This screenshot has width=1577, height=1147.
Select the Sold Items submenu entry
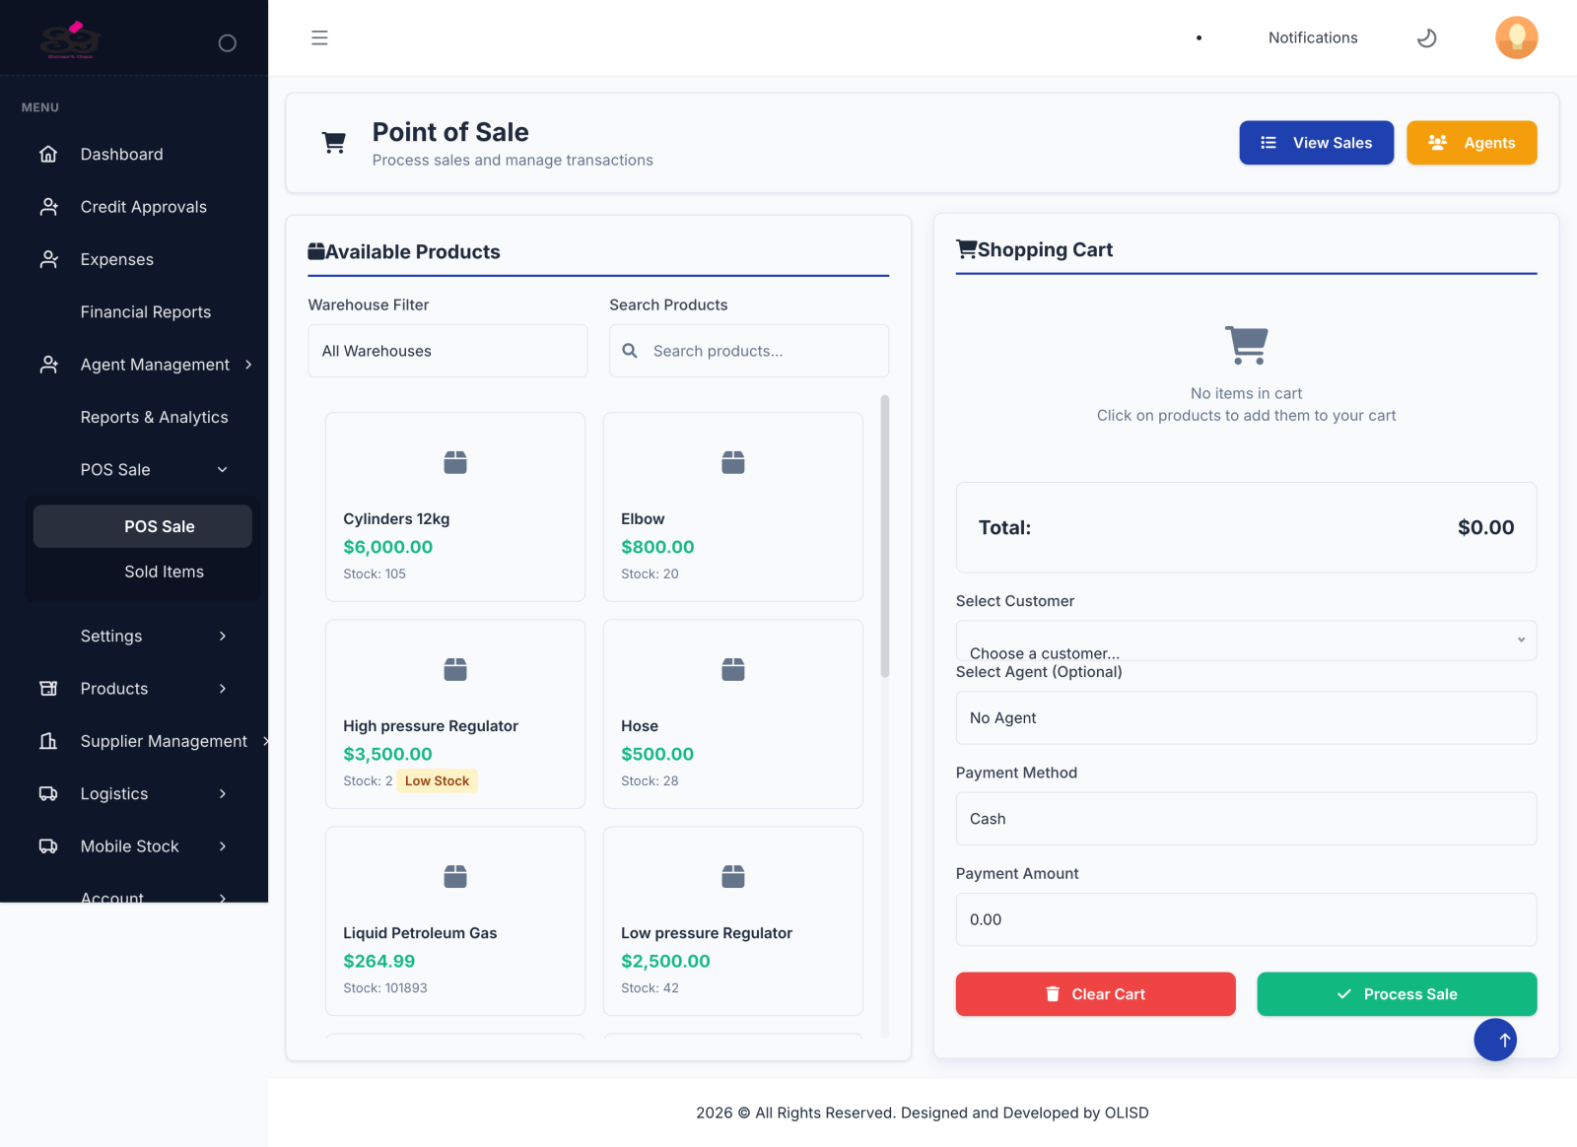(x=165, y=572)
